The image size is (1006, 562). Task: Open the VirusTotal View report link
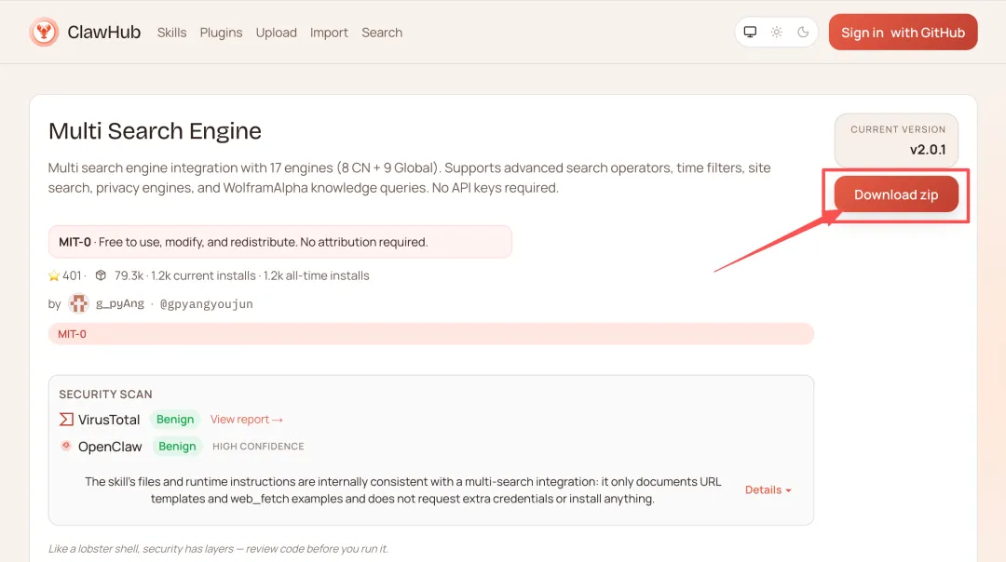point(246,420)
